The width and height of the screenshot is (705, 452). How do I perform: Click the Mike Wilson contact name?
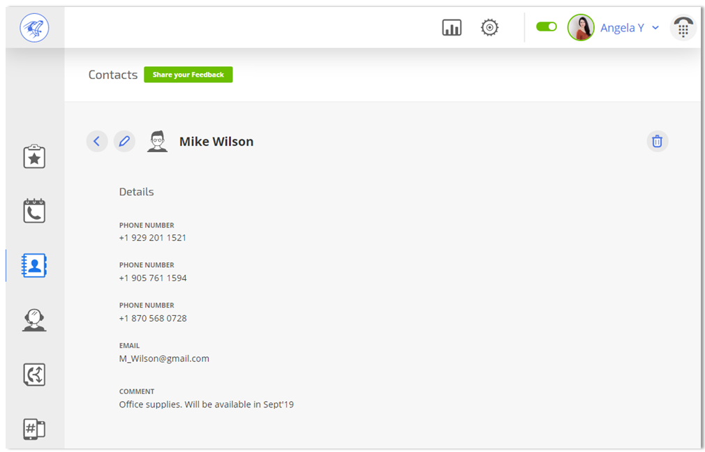coord(216,142)
